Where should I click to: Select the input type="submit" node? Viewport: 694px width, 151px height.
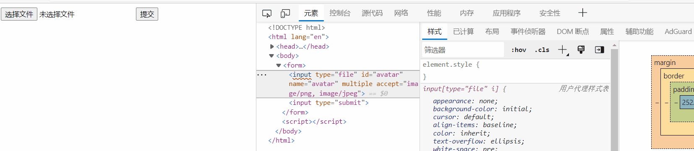[x=329, y=103]
